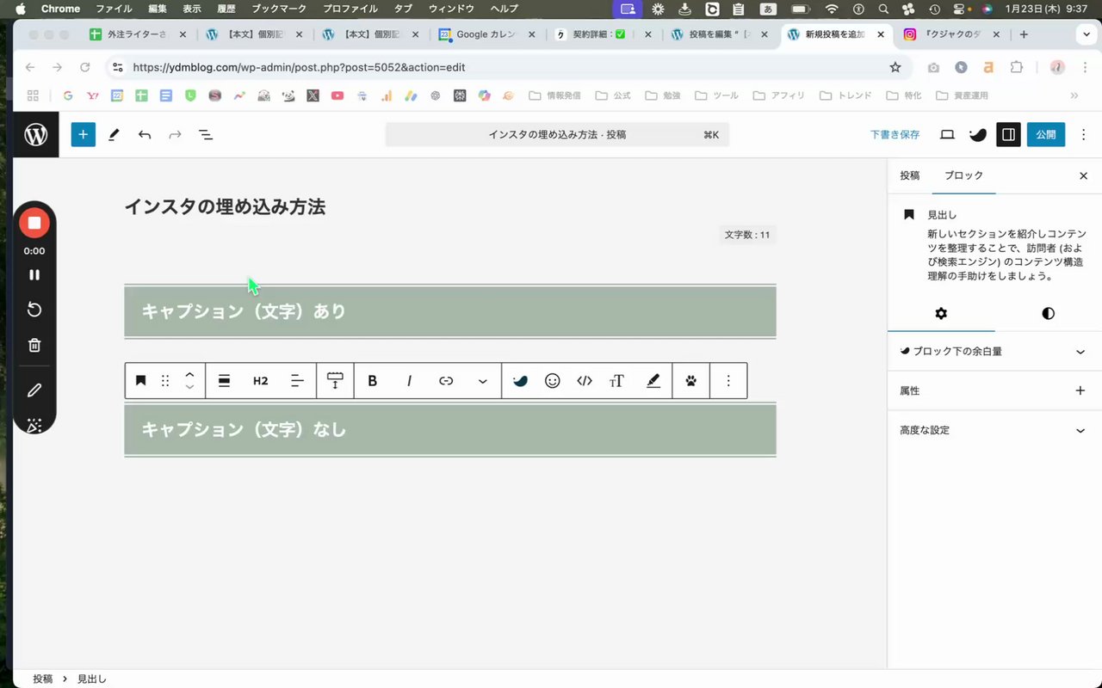Open the font size tT icon
The height and width of the screenshot is (688, 1102).
point(616,380)
